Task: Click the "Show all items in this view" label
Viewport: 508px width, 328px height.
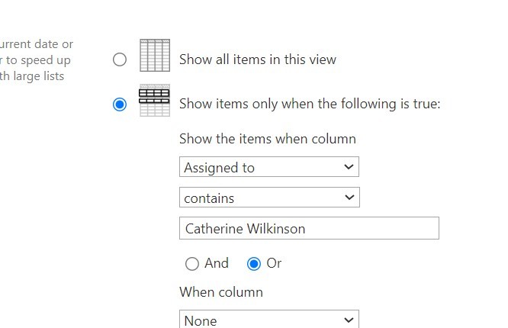Action: click(x=258, y=59)
